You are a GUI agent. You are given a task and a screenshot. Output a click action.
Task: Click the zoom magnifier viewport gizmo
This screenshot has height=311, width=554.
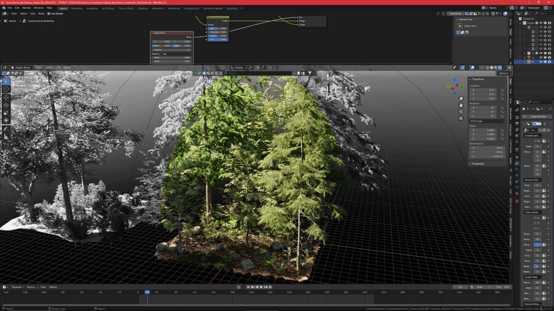461,98
